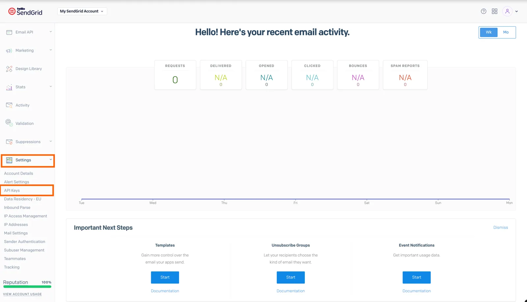Click the Twilio SendGrid logo
The height and width of the screenshot is (302, 527).
25,12
